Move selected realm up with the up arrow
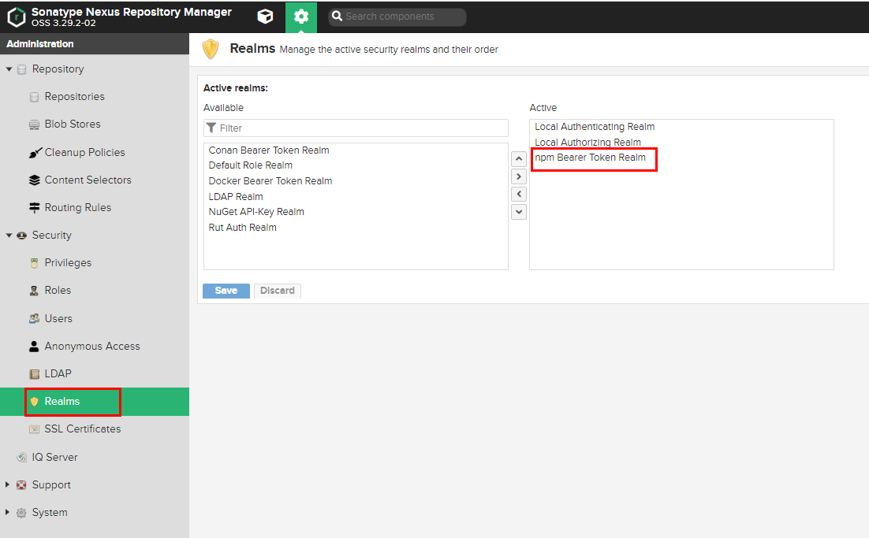 519,159
